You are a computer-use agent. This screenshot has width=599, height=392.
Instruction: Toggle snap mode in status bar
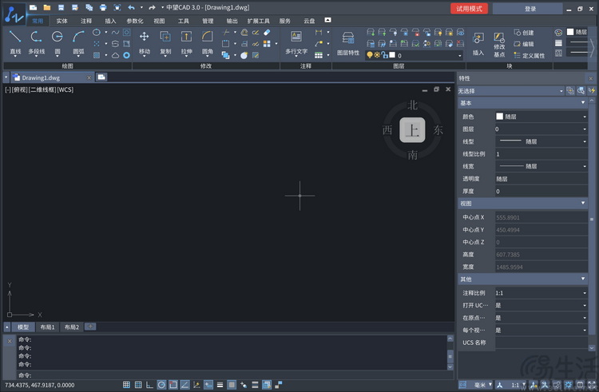[138, 385]
